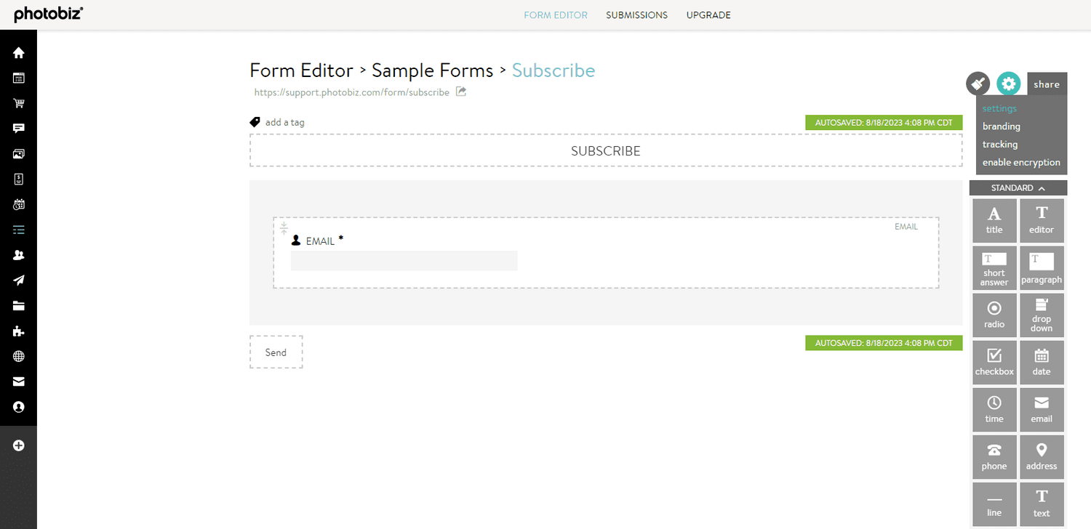Open the share menu

[x=1047, y=84]
